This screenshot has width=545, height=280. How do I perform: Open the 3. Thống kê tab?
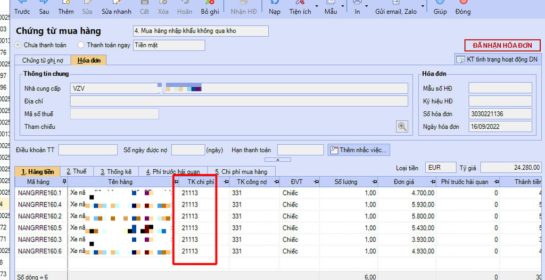tap(116, 171)
